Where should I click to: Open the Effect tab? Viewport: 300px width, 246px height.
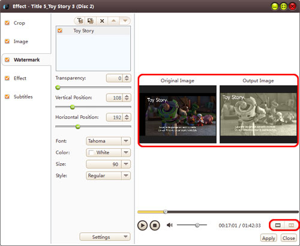[x=20, y=78]
